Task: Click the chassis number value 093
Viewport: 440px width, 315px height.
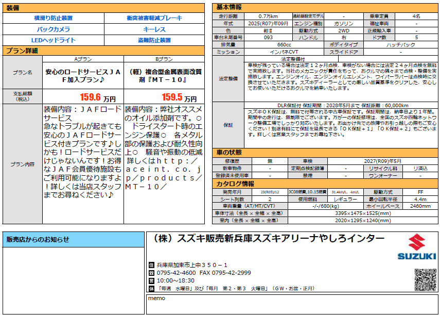Action: 268,37
